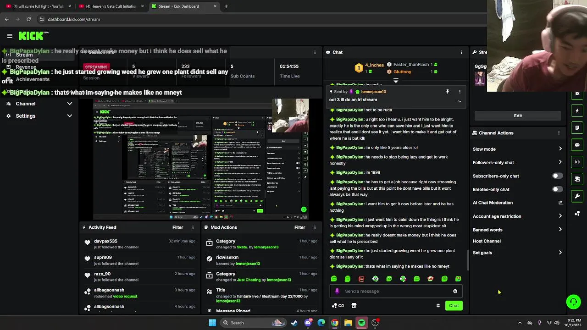Expand Banned words settings
The height and width of the screenshot is (330, 587).
(560, 230)
